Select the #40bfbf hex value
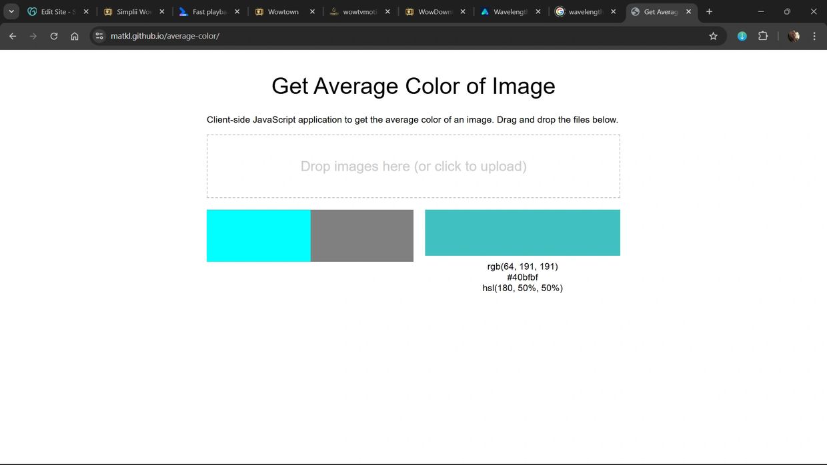This screenshot has width=827, height=465. tap(523, 277)
